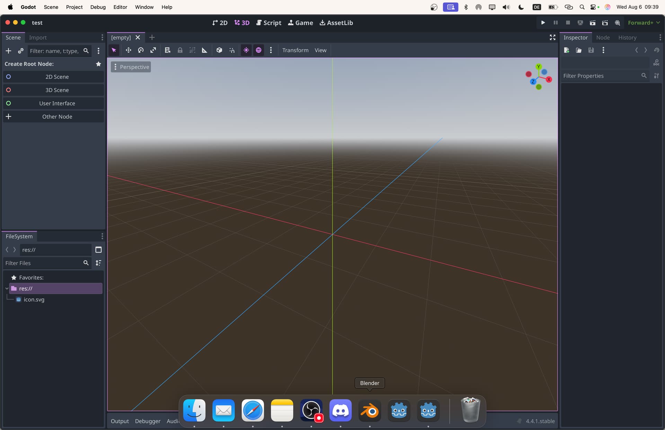Click the Ruler mode tool icon
665x430 pixels.
tap(205, 50)
